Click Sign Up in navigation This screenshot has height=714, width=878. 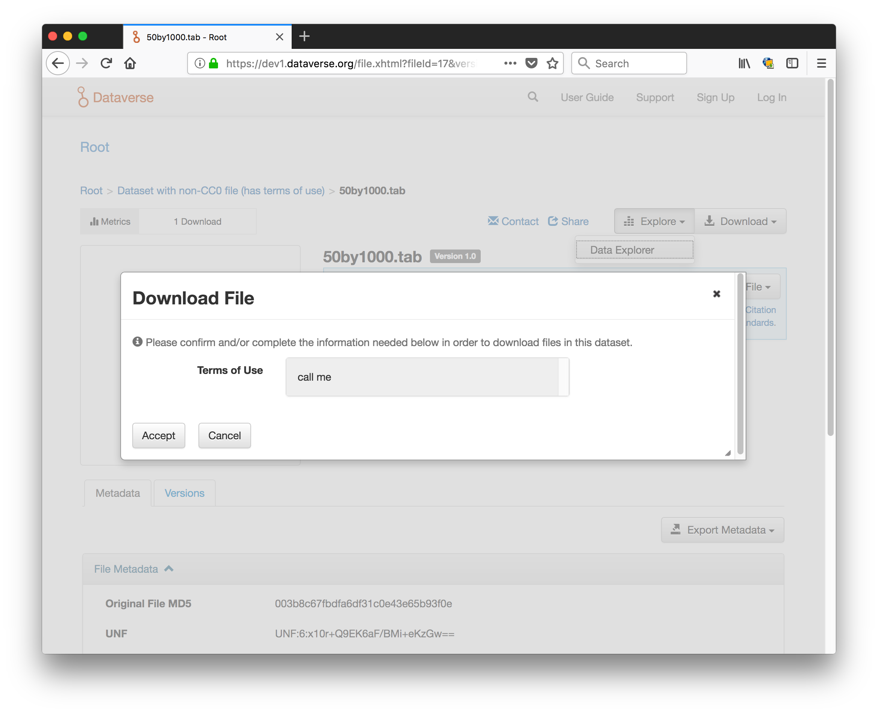716,97
